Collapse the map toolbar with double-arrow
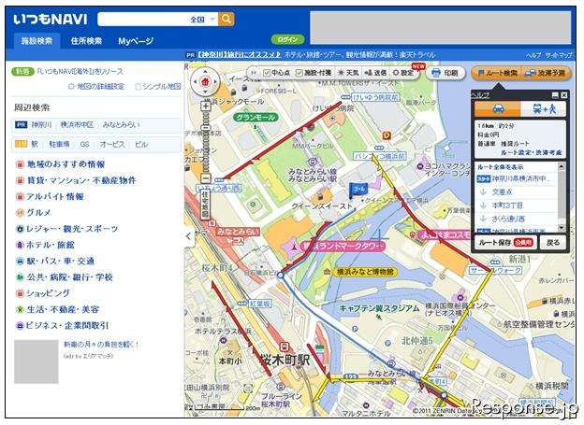 click(254, 73)
